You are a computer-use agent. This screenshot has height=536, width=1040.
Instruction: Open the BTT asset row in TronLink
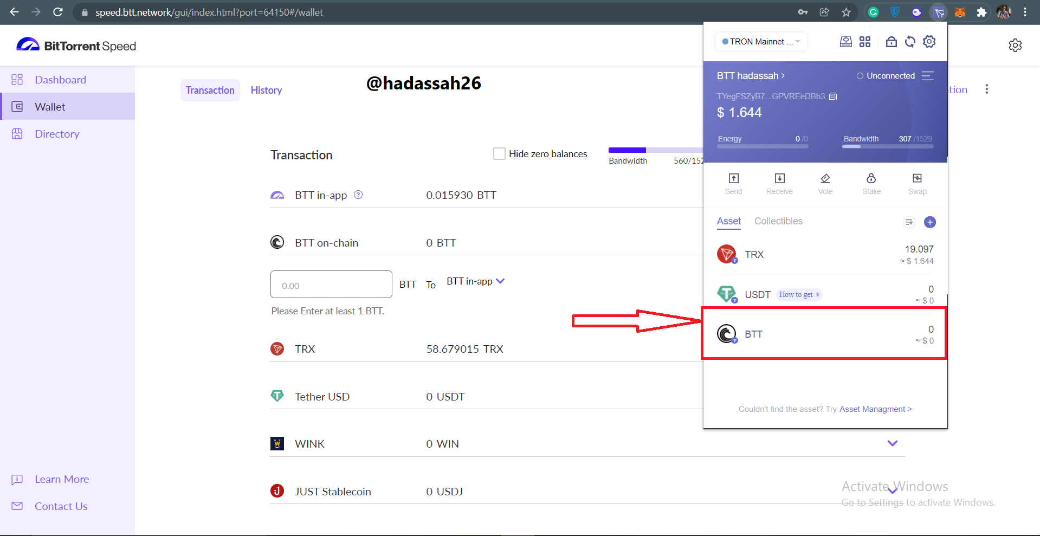click(825, 334)
